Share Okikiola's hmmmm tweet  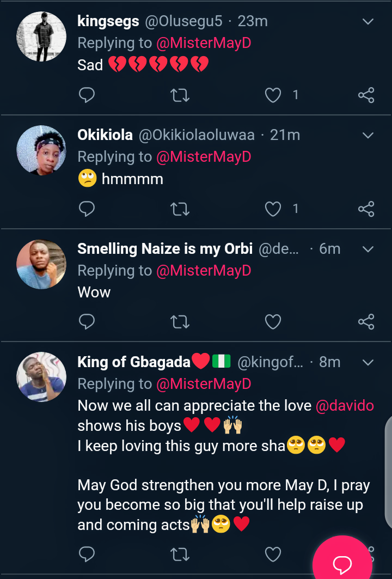366,209
